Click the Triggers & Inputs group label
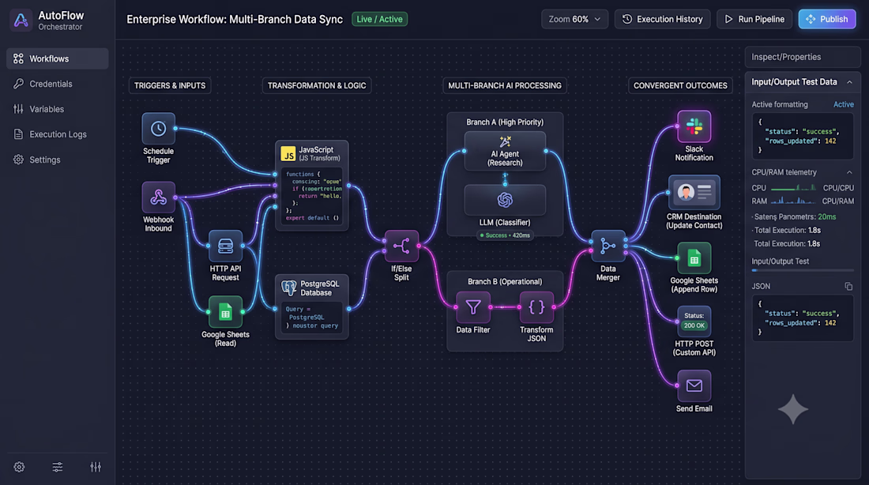Viewport: 869px width, 485px height. pos(170,85)
